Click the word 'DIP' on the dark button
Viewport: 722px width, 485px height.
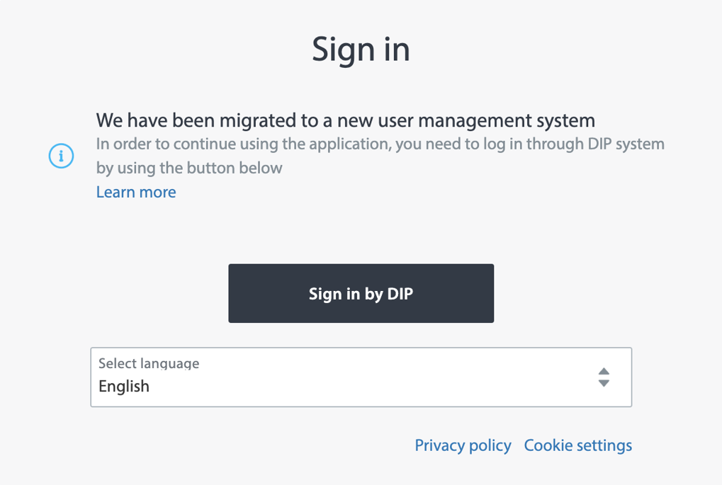[x=400, y=294]
